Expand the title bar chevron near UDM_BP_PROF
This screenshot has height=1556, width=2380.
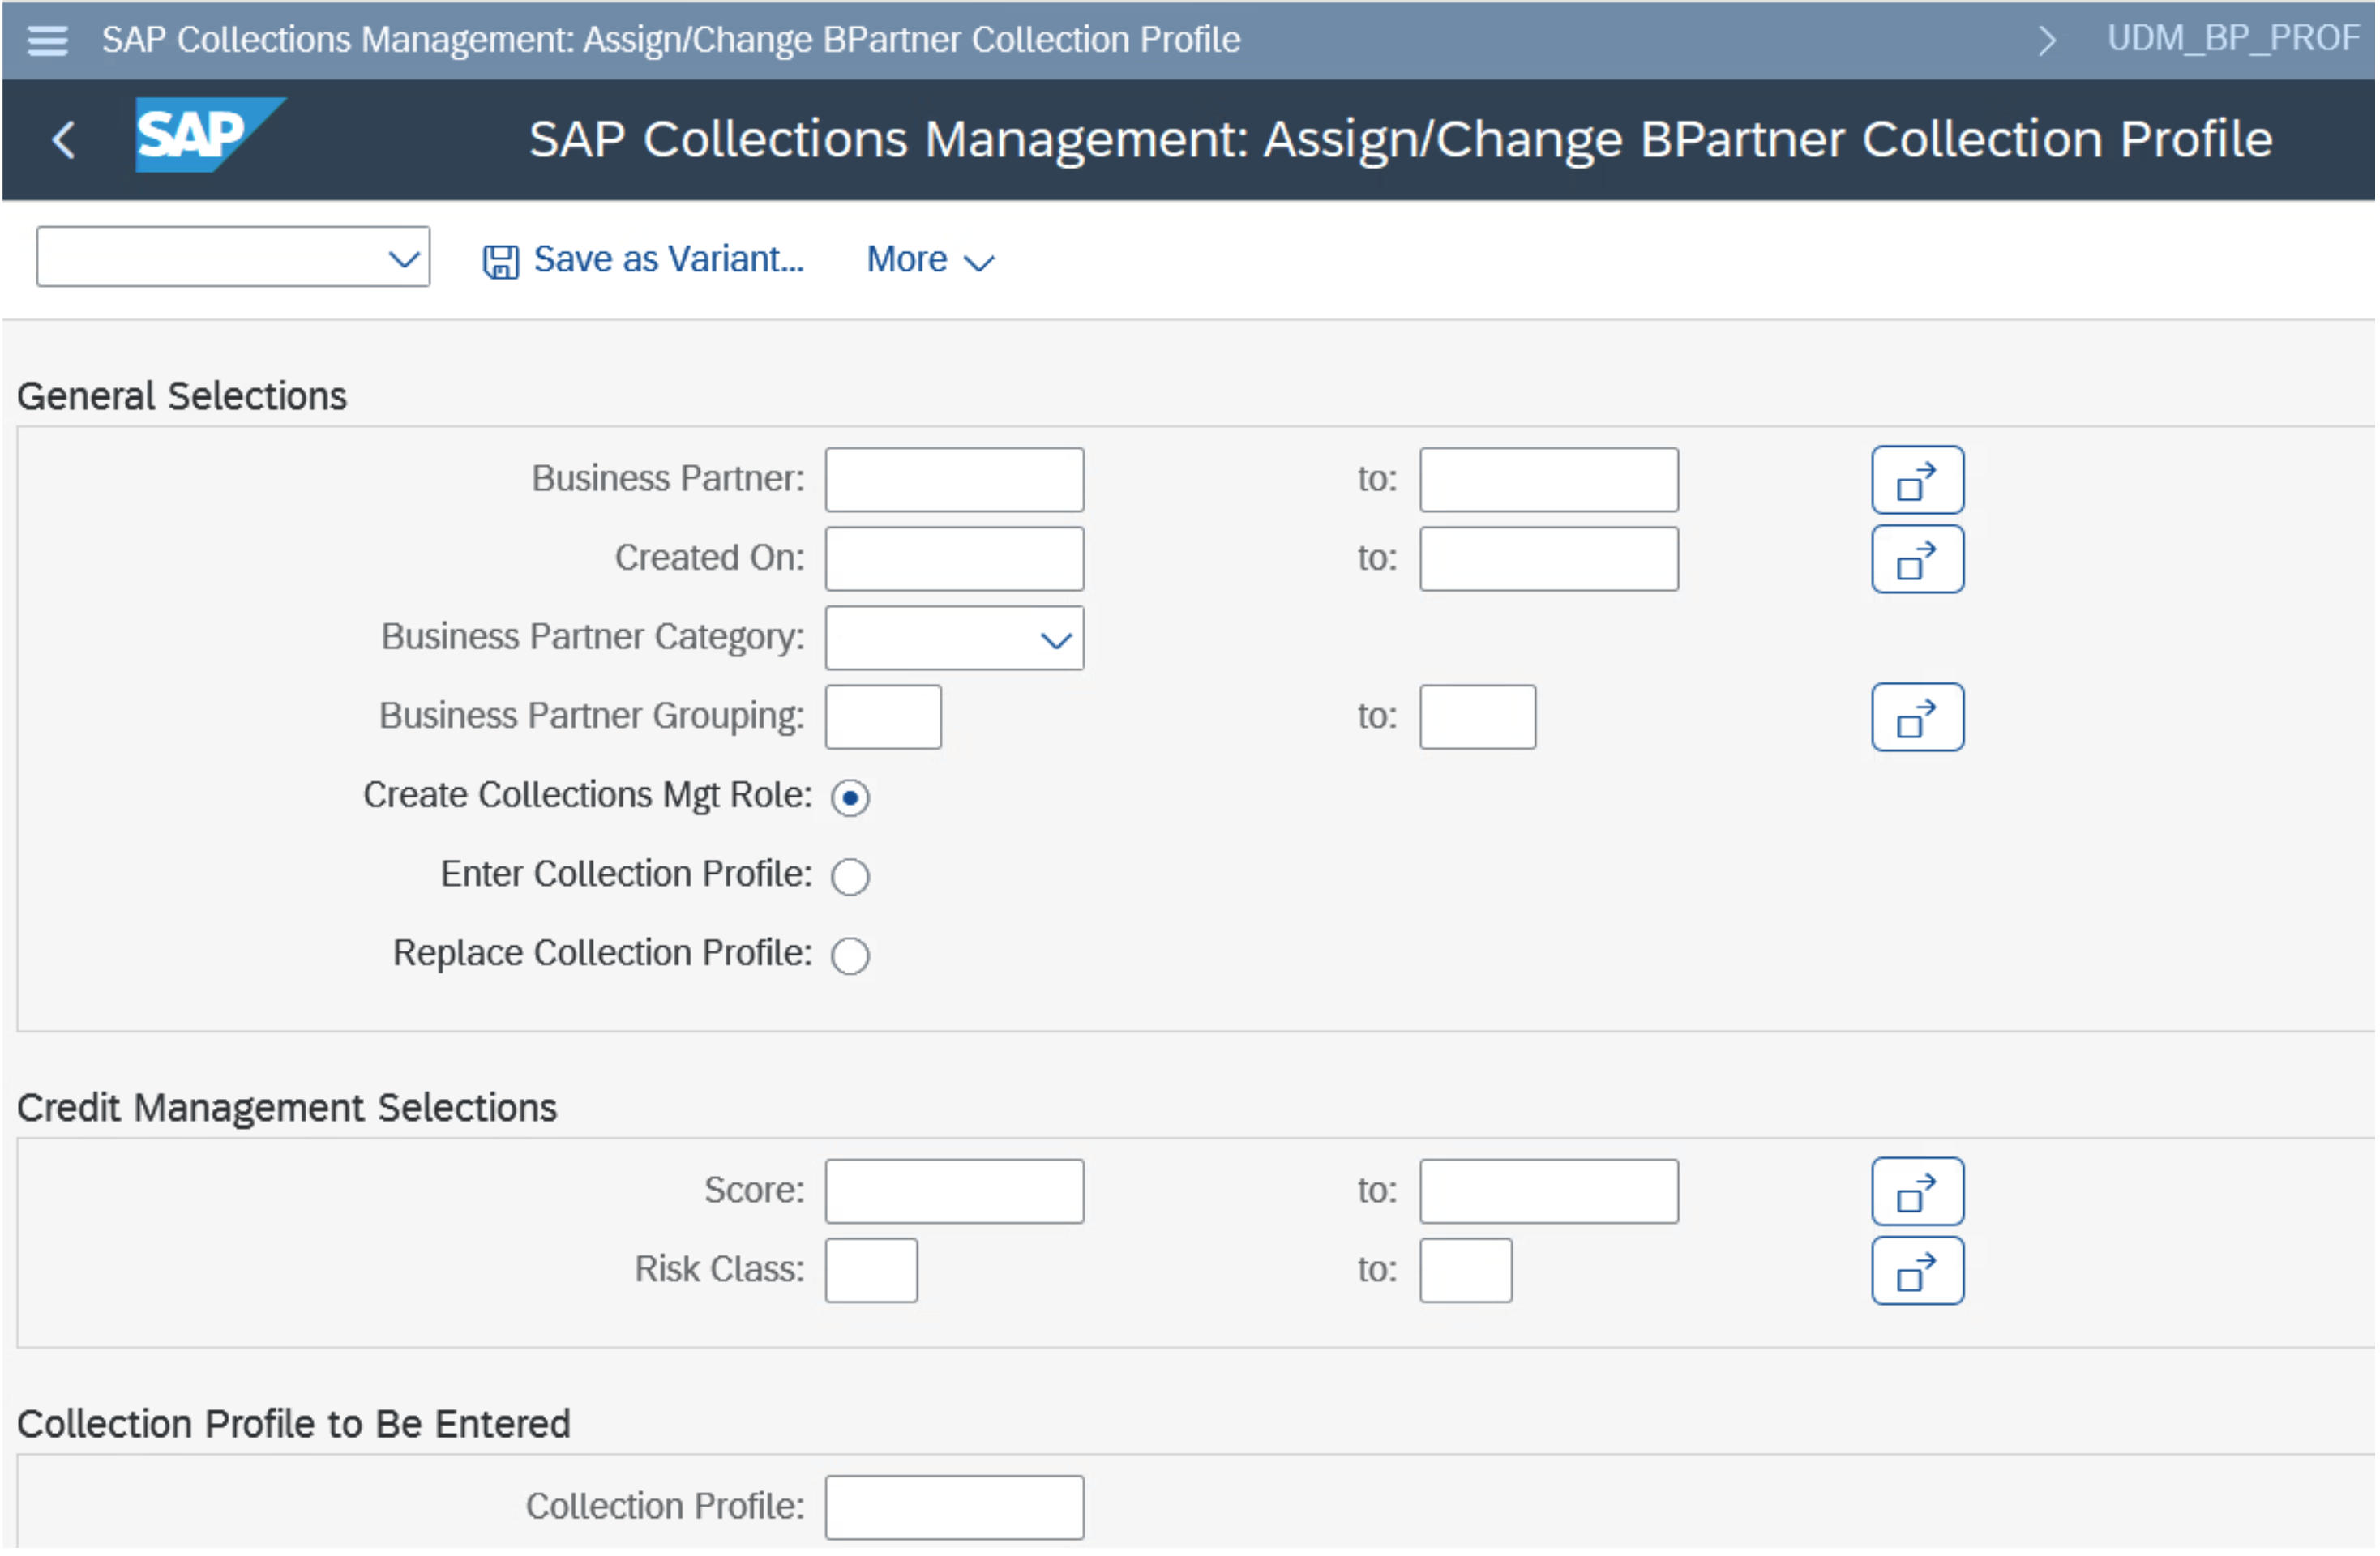coord(2047,40)
